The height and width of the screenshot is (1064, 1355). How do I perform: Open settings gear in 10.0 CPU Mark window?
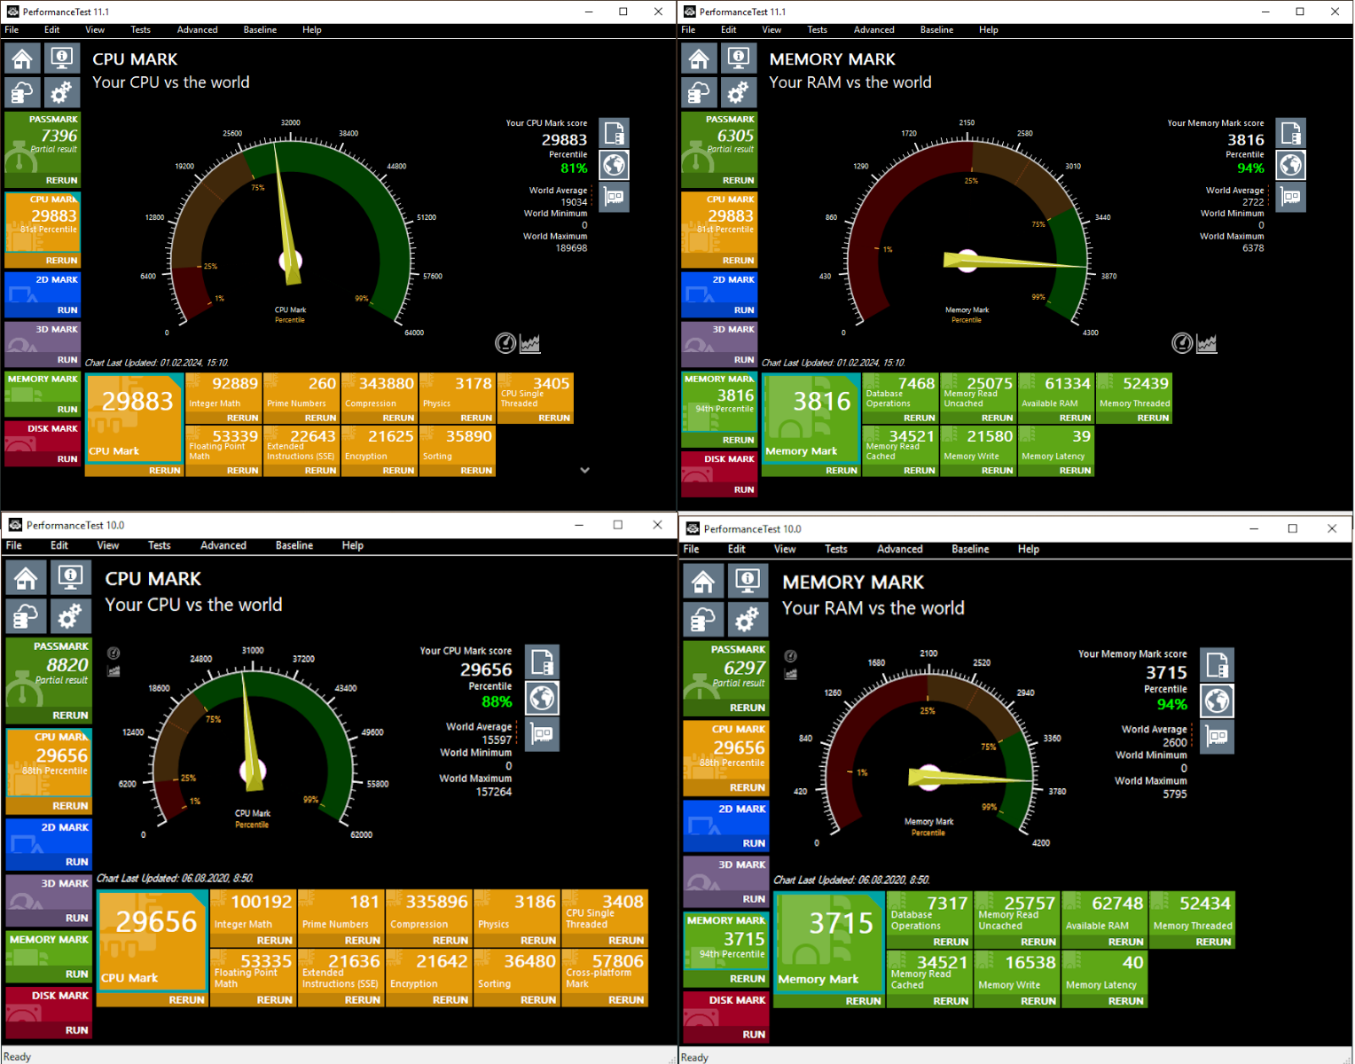(70, 615)
